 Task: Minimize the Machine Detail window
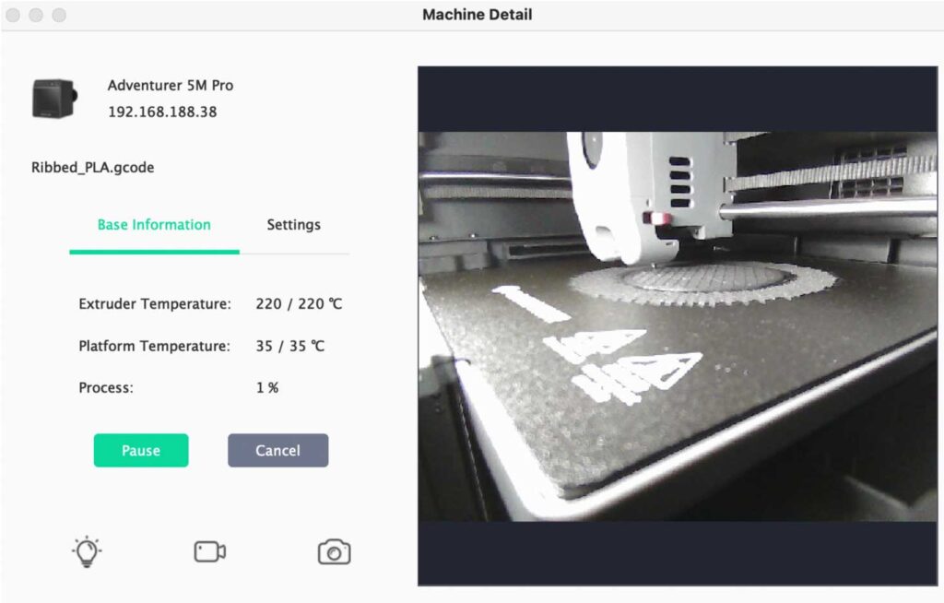tap(36, 15)
